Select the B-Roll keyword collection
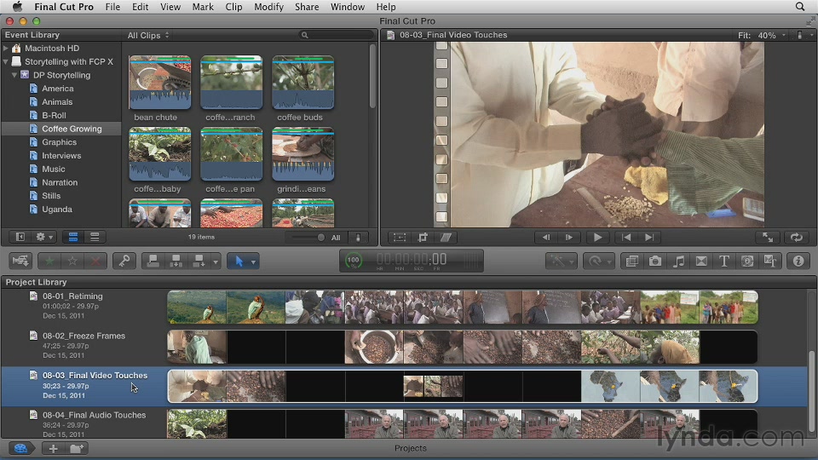818x460 pixels. 54,115
